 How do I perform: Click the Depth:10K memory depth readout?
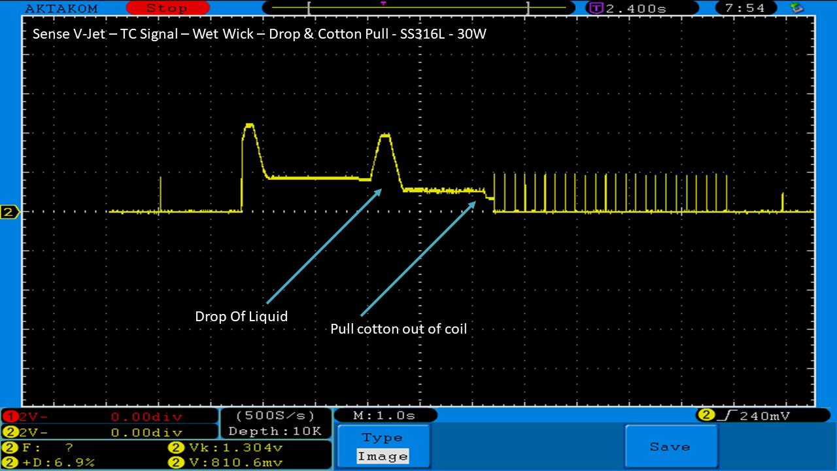coord(275,431)
